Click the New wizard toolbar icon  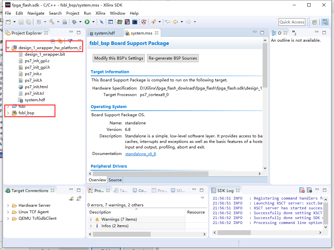click(8, 22)
